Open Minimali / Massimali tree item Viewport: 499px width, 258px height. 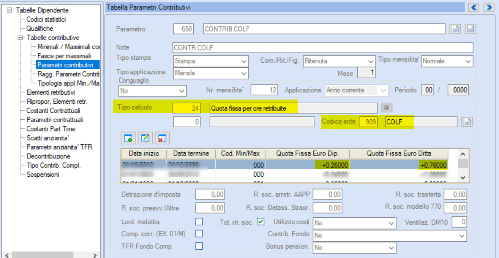[68, 47]
